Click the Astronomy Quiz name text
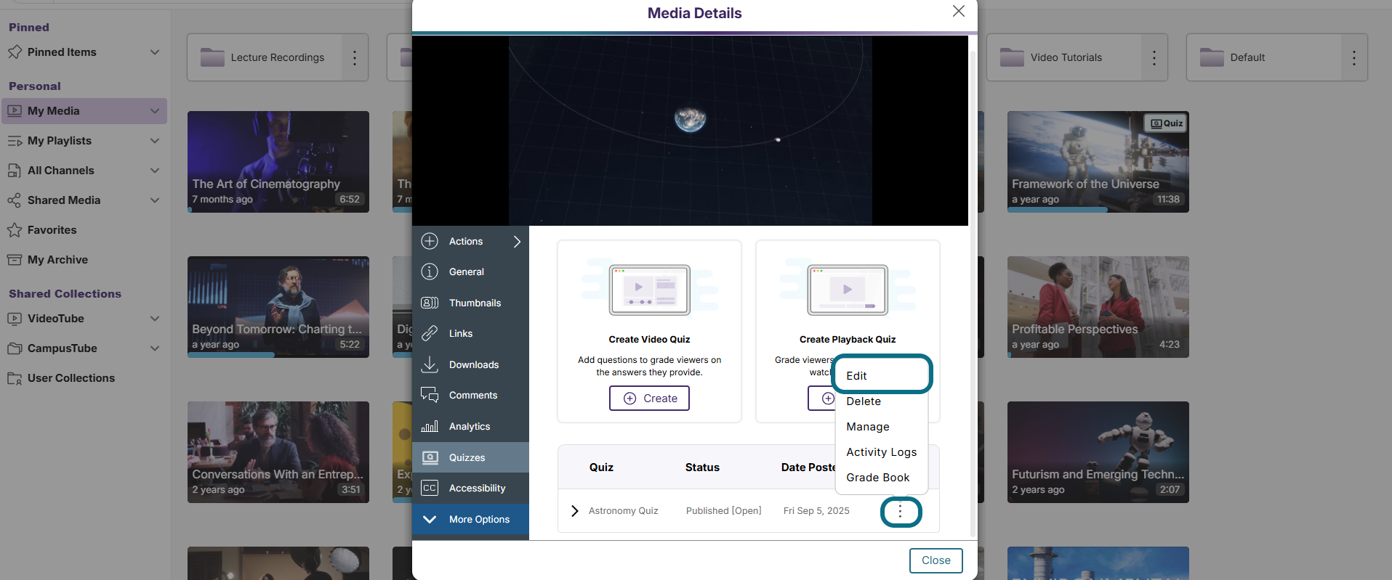This screenshot has width=1392, height=580. 623,511
